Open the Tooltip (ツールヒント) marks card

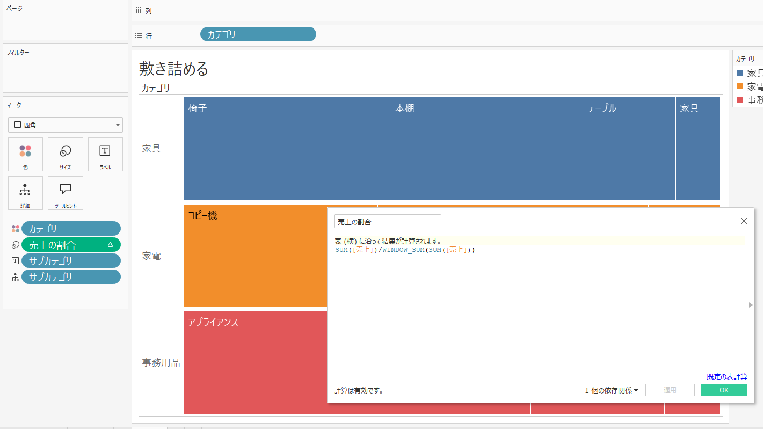click(66, 193)
